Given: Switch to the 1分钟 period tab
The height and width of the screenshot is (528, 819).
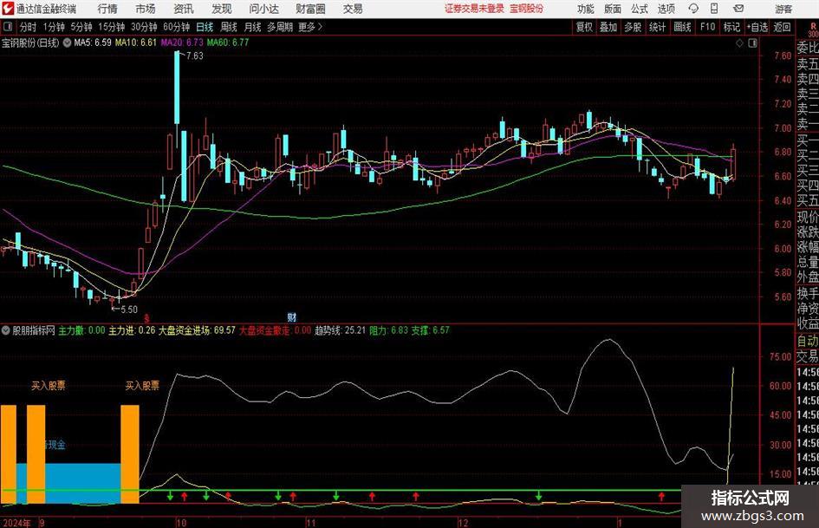Looking at the screenshot, I should click(x=54, y=27).
